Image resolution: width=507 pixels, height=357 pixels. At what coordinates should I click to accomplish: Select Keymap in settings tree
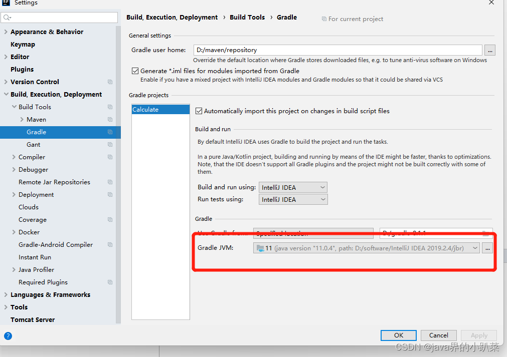(x=23, y=45)
